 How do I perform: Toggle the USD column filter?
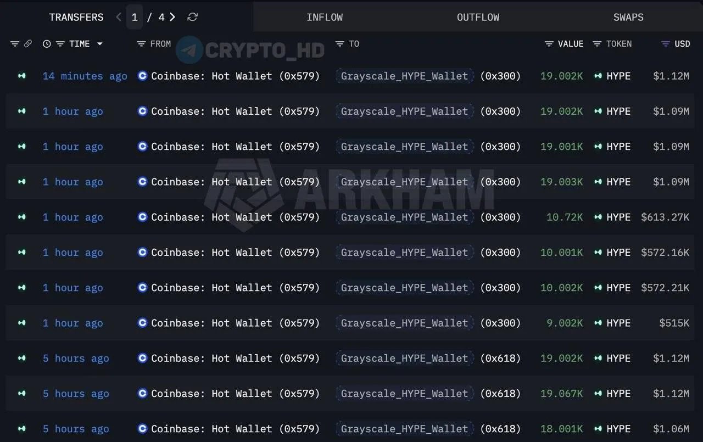coord(666,44)
